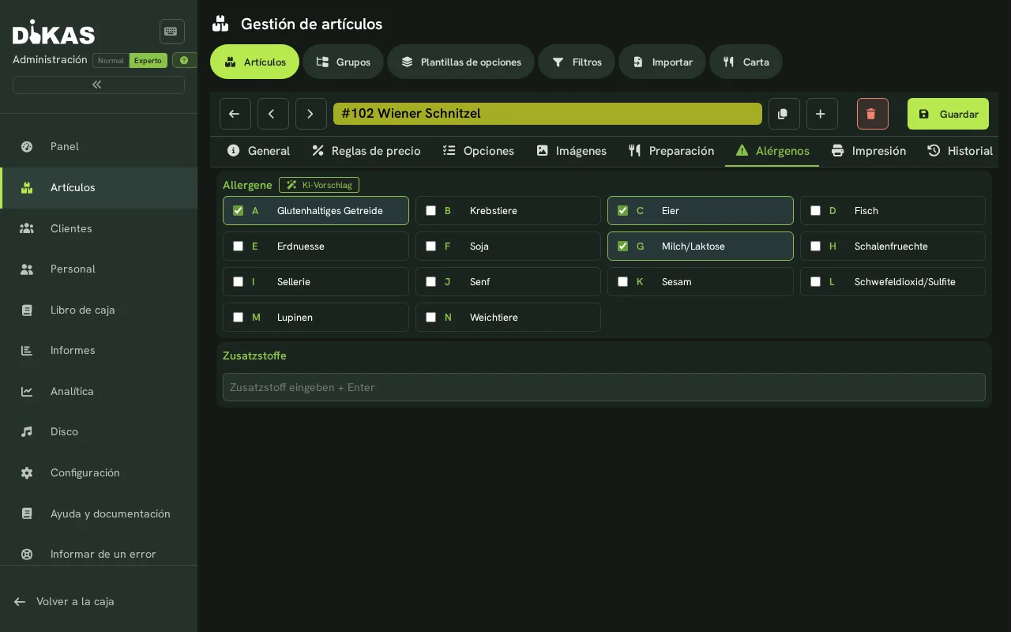The image size is (1011, 632).
Task: Check the Erdnuesse allergen
Action: click(238, 246)
